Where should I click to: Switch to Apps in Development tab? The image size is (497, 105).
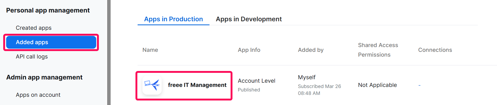[x=249, y=19]
